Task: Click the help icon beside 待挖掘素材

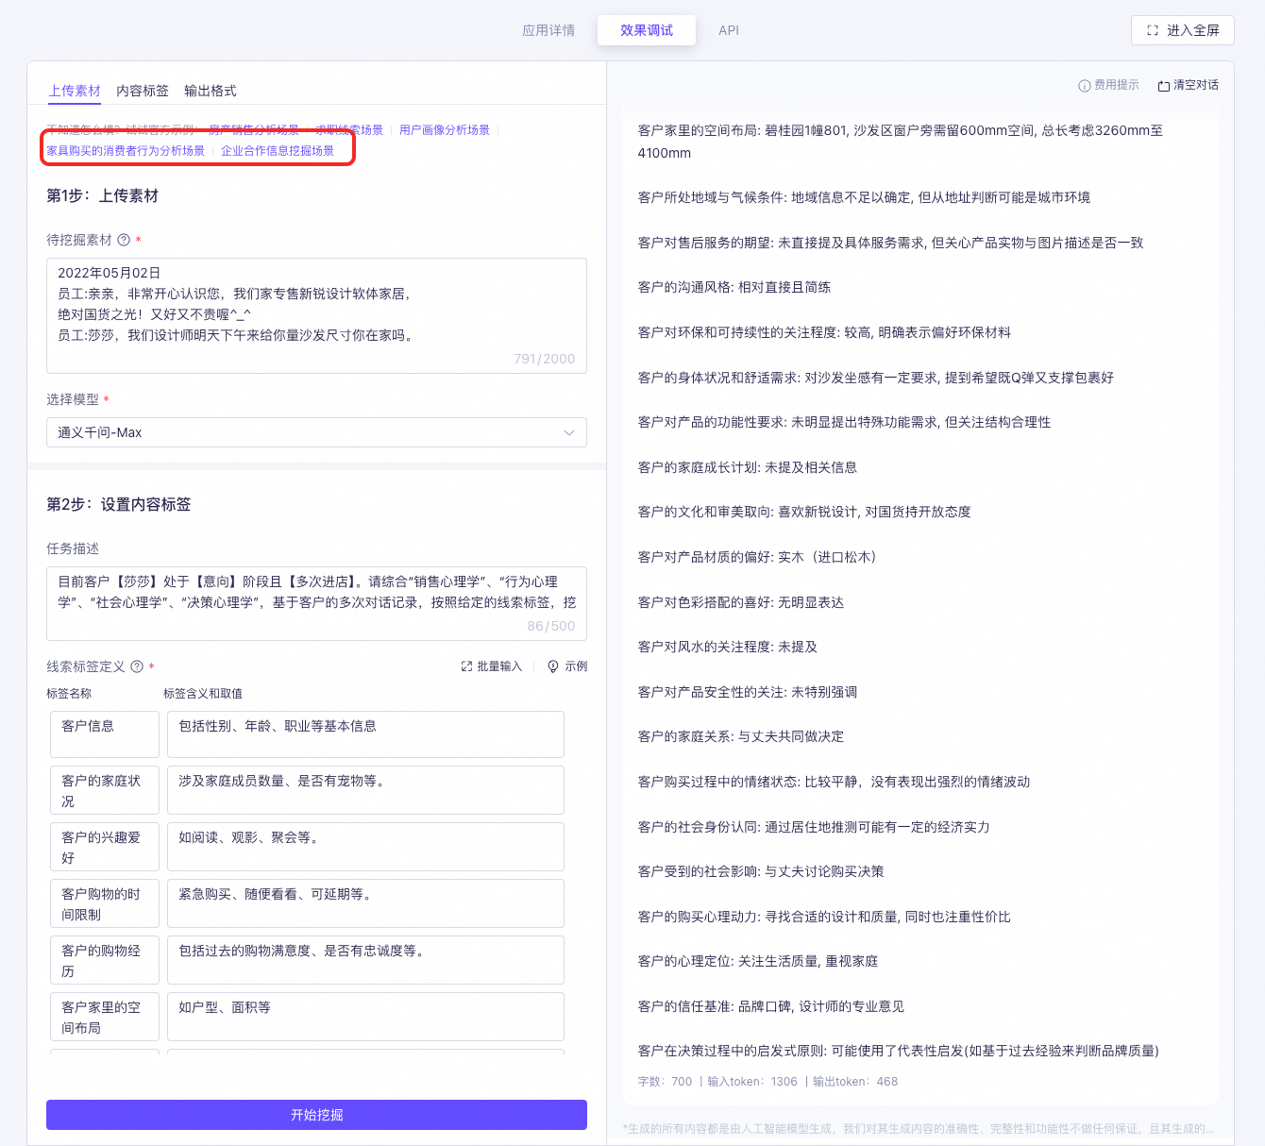Action: coord(124,240)
